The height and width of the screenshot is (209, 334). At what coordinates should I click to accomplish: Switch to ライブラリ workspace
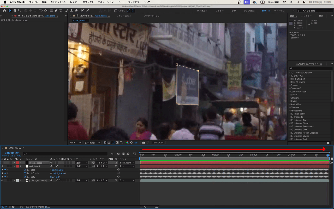tap(279, 11)
